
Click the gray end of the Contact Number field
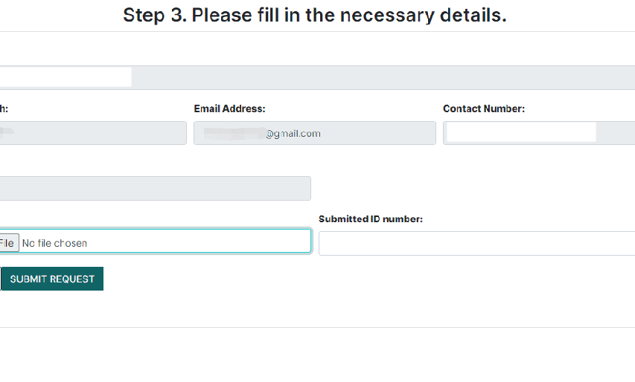(x=616, y=133)
